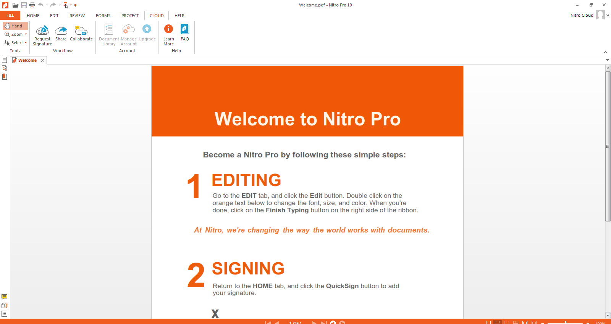611x324 pixels.
Task: Open the Bookmarks panel in left sidebar
Action: [5, 77]
